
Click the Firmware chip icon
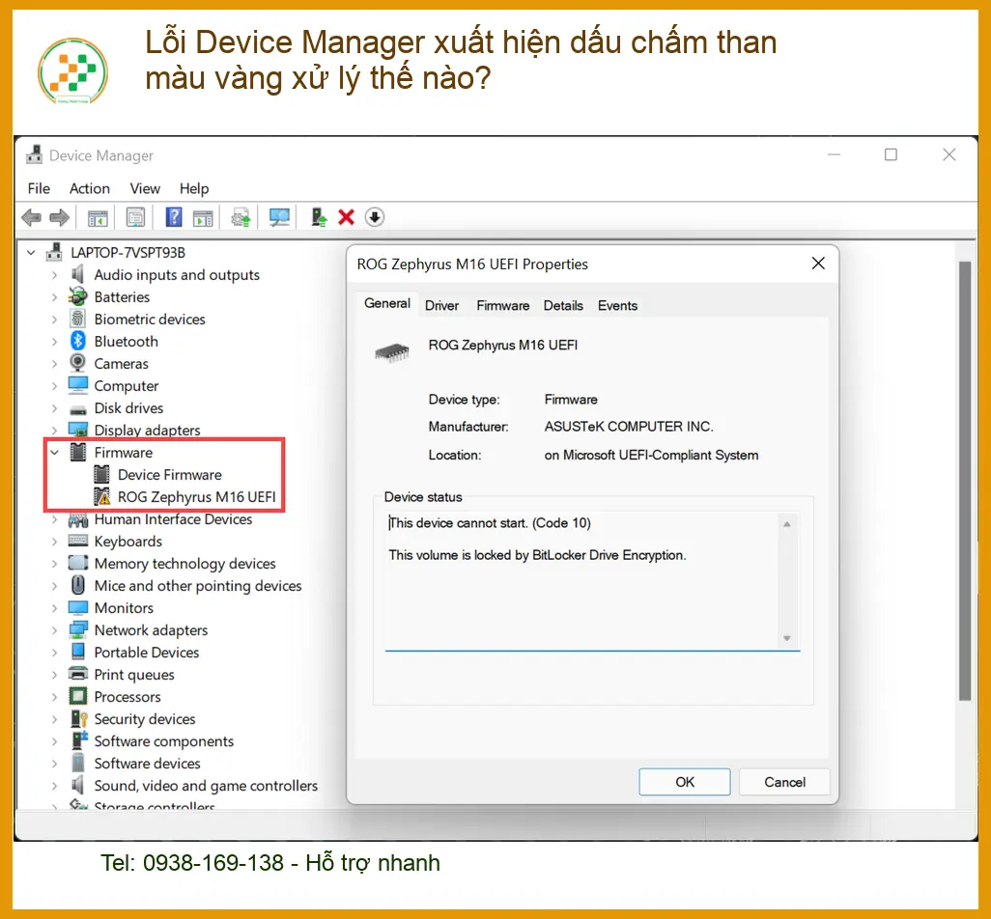click(77, 452)
